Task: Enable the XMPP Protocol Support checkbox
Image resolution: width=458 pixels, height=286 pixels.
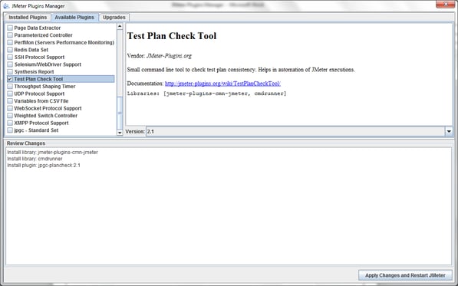Action: [10, 123]
